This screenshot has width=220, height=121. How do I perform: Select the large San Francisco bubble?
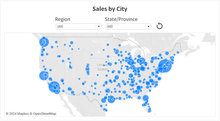point(44,76)
